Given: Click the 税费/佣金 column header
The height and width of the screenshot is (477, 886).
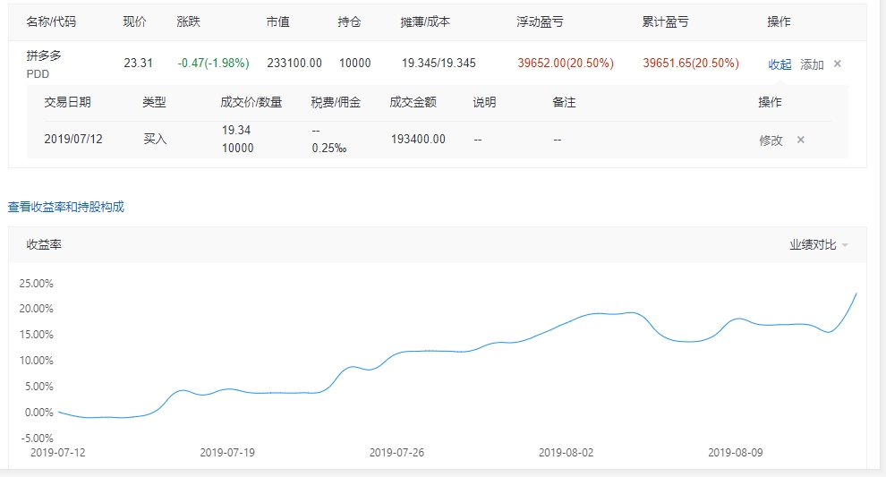Looking at the screenshot, I should (x=336, y=102).
